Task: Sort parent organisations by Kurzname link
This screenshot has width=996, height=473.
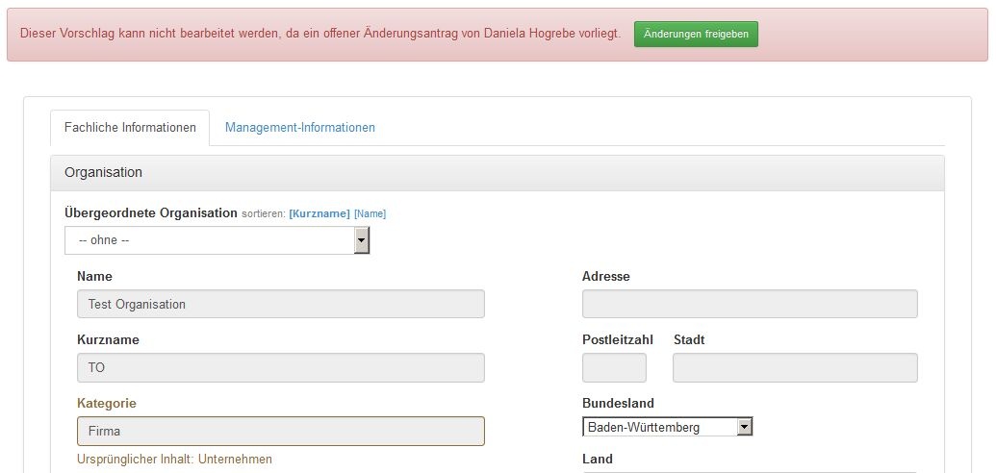Action: click(319, 213)
